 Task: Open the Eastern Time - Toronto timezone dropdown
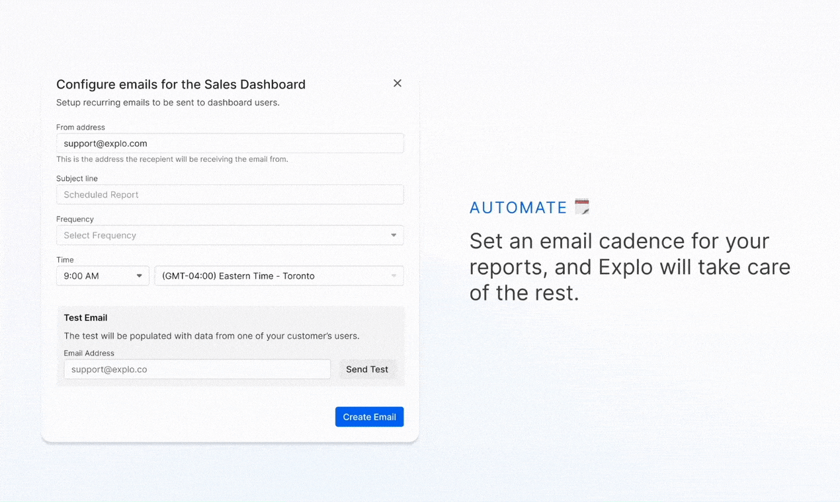(279, 276)
